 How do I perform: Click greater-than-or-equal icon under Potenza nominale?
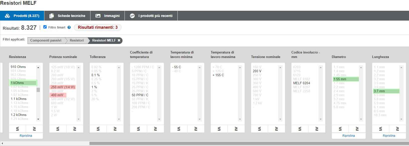point(75,128)
